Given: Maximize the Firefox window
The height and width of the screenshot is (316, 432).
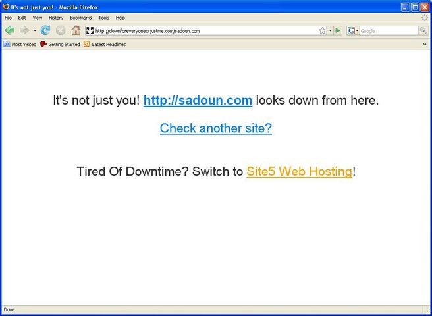Looking at the screenshot, I should [415, 7].
